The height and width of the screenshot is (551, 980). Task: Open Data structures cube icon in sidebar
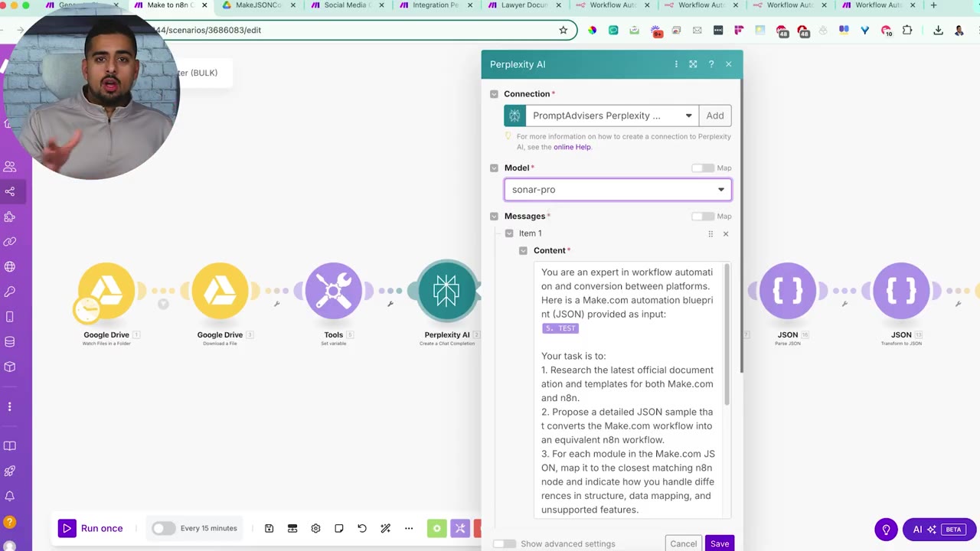(10, 367)
